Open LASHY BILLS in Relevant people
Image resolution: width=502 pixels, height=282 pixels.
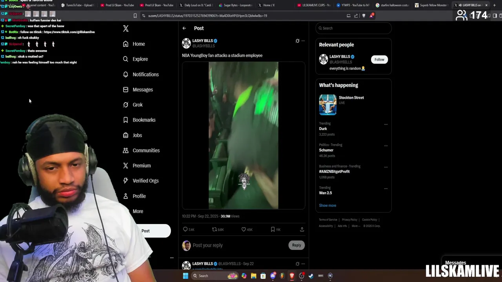pos(340,57)
